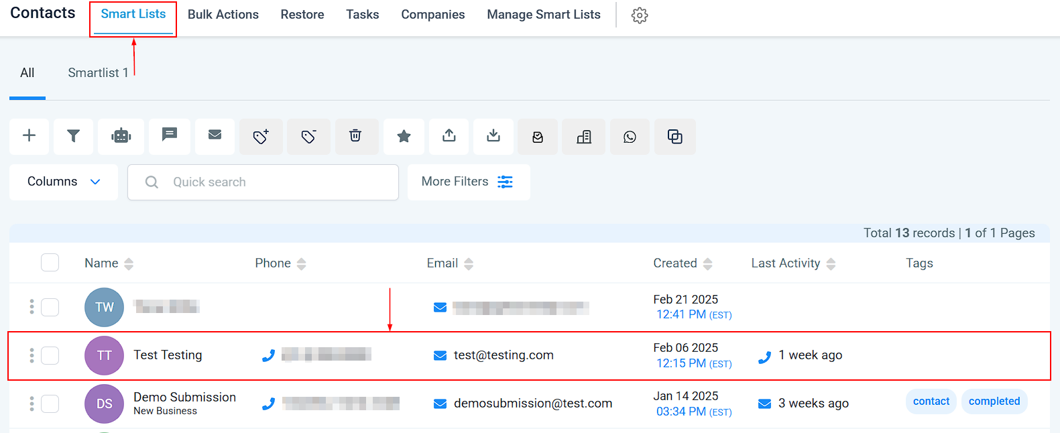This screenshot has width=1060, height=433.
Task: Open the funnel filter icon
Action: tap(74, 136)
